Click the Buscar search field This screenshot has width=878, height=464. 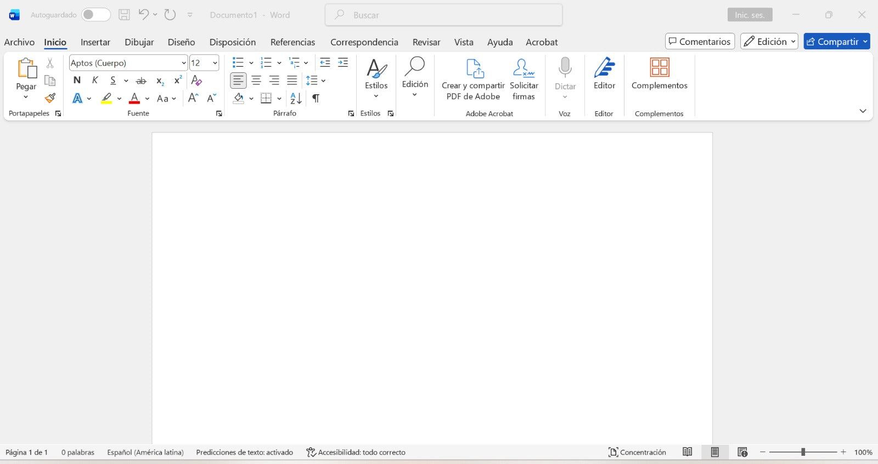click(x=443, y=15)
